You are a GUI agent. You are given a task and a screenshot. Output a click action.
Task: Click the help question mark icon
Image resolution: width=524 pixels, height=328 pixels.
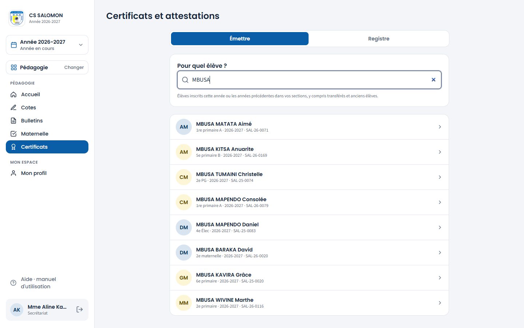click(13, 283)
